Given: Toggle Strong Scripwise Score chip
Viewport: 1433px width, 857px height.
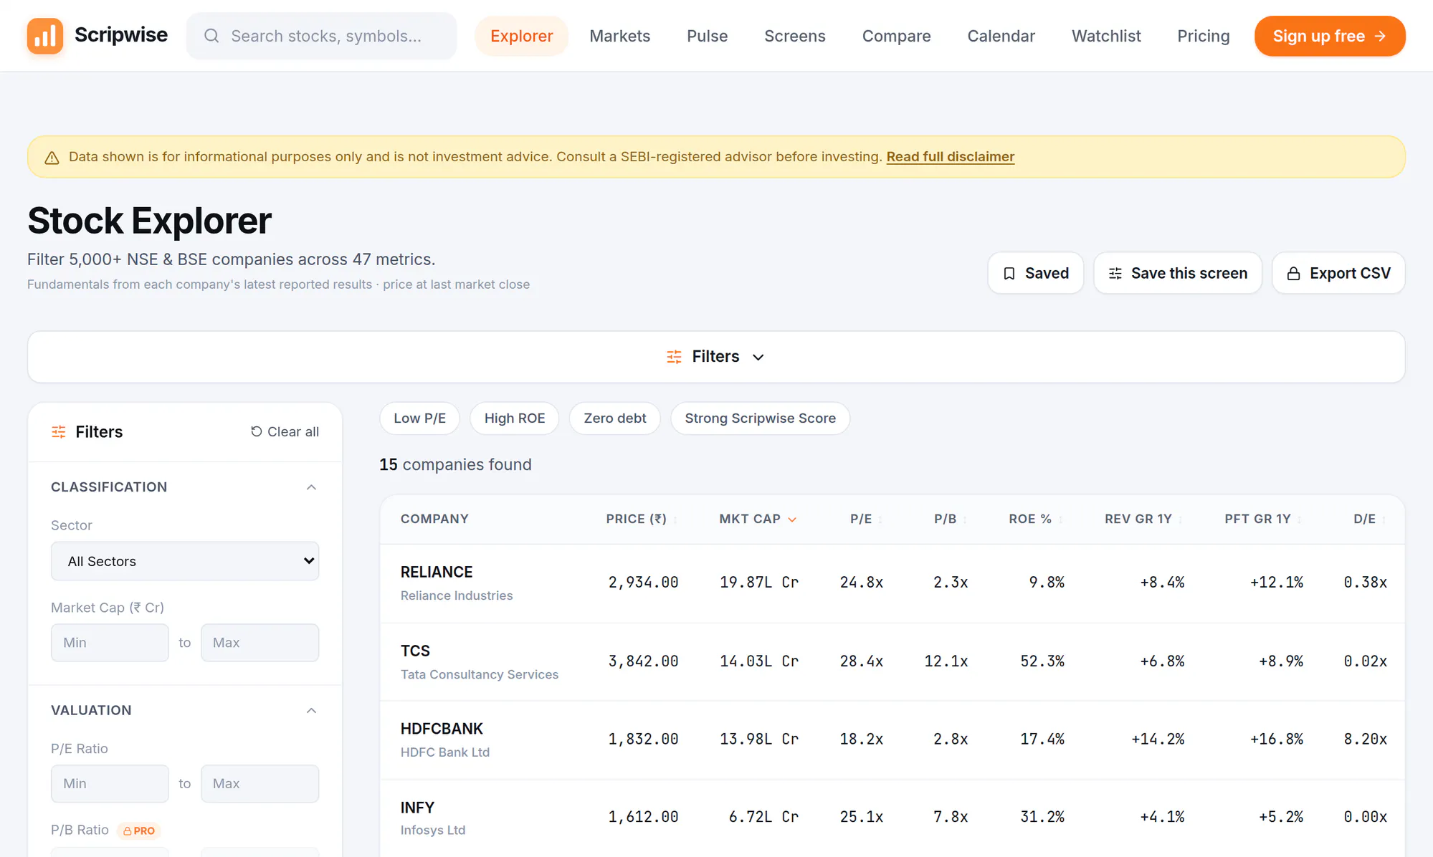Looking at the screenshot, I should point(760,418).
